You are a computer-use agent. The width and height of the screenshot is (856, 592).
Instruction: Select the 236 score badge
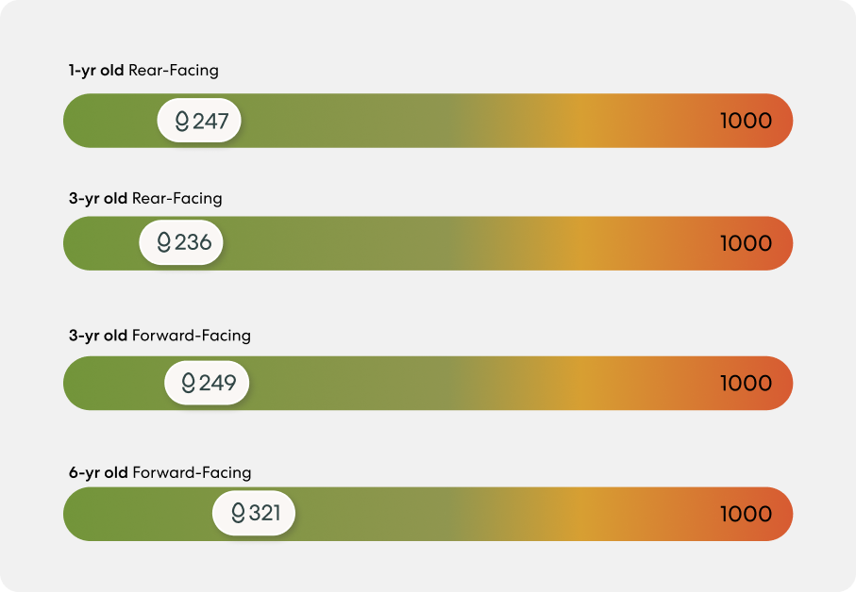181,242
